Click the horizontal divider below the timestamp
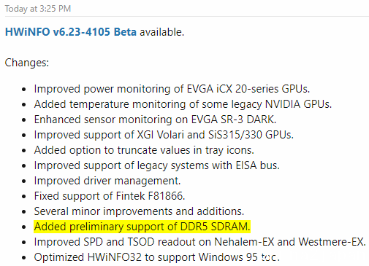This screenshot has height=266, width=369. [x=187, y=17]
